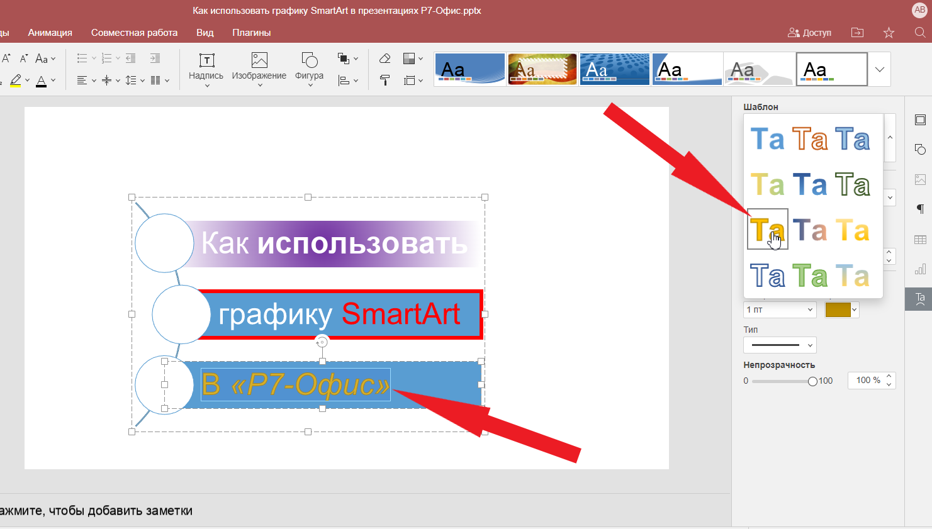The height and width of the screenshot is (529, 932).
Task: Open table settings in the right sidebar
Action: pyautogui.click(x=920, y=239)
